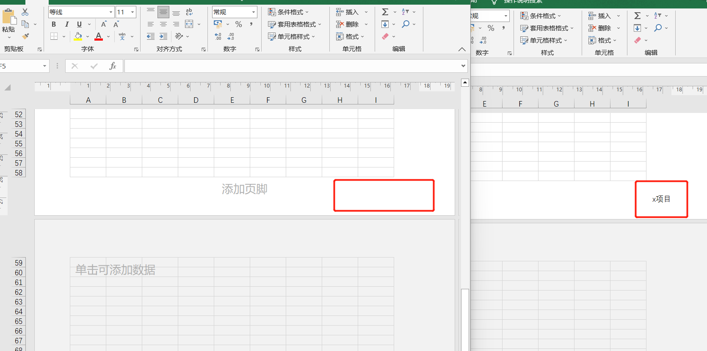707x351 pixels.
Task: Click the Borders icon in font group
Action: 54,36
